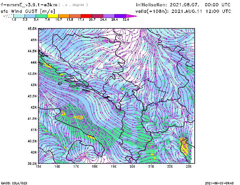This screenshot has width=240, height=185.
Task: Click the yellow legend swatch (7.9–10.7)
Action: 53,16
